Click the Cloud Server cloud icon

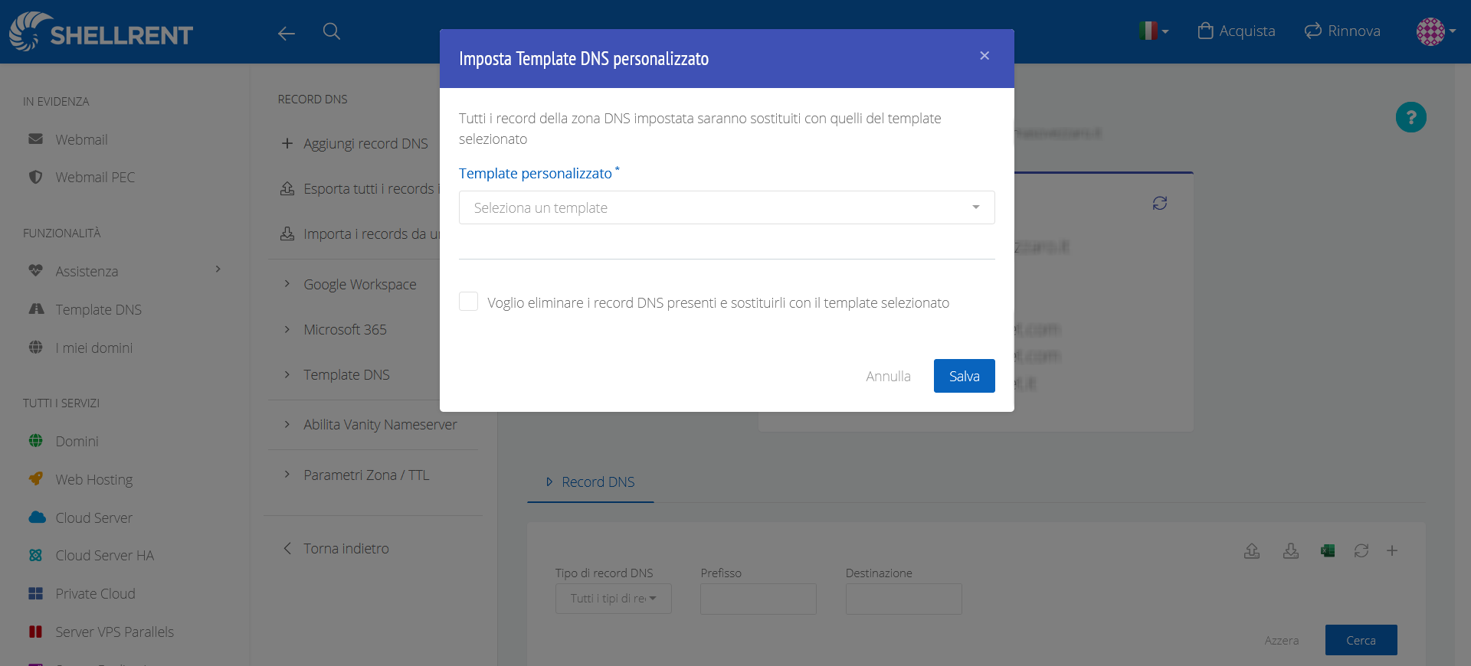(37, 517)
